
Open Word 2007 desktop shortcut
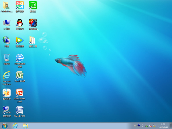(19, 110)
